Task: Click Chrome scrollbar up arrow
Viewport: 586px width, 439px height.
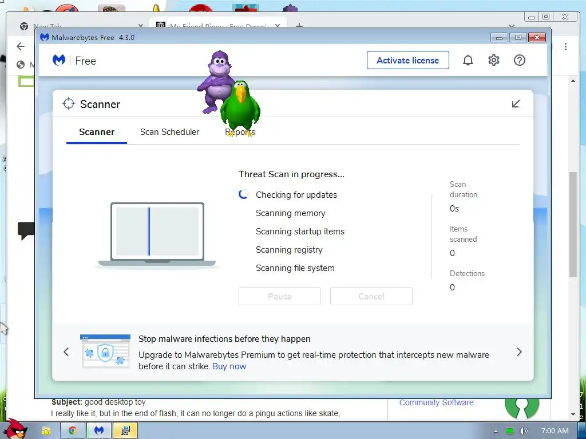Action: pyautogui.click(x=573, y=81)
